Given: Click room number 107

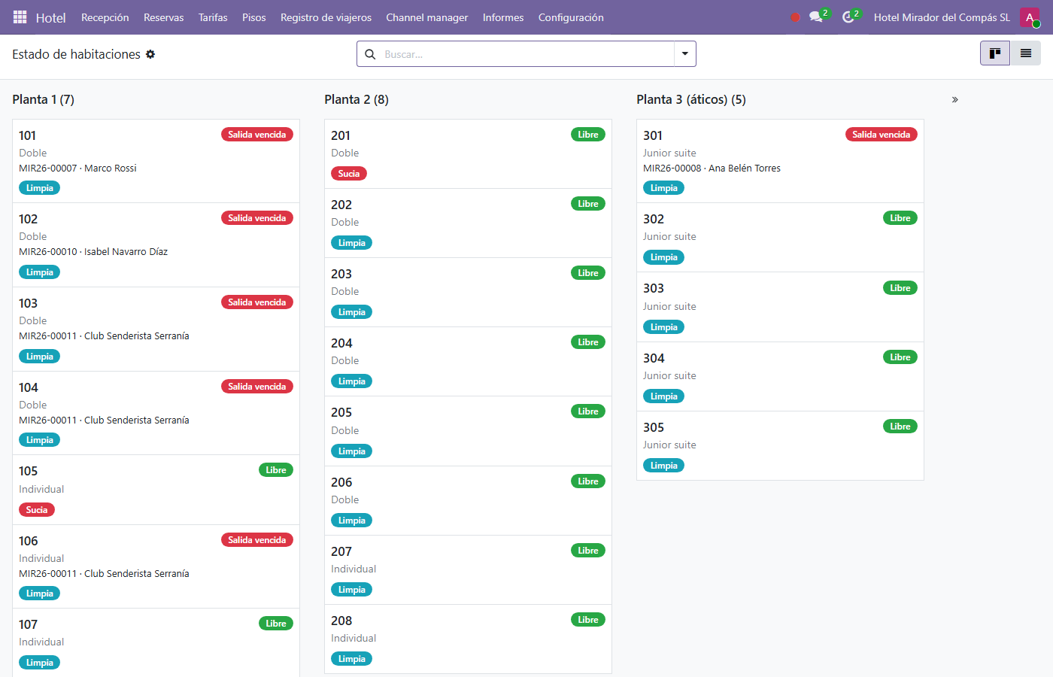Looking at the screenshot, I should click(x=28, y=624).
